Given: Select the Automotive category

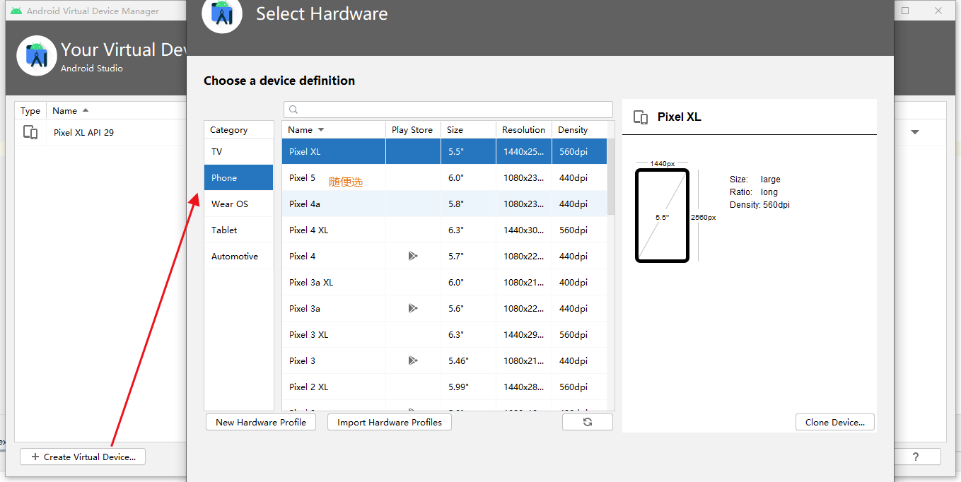Looking at the screenshot, I should [239, 257].
